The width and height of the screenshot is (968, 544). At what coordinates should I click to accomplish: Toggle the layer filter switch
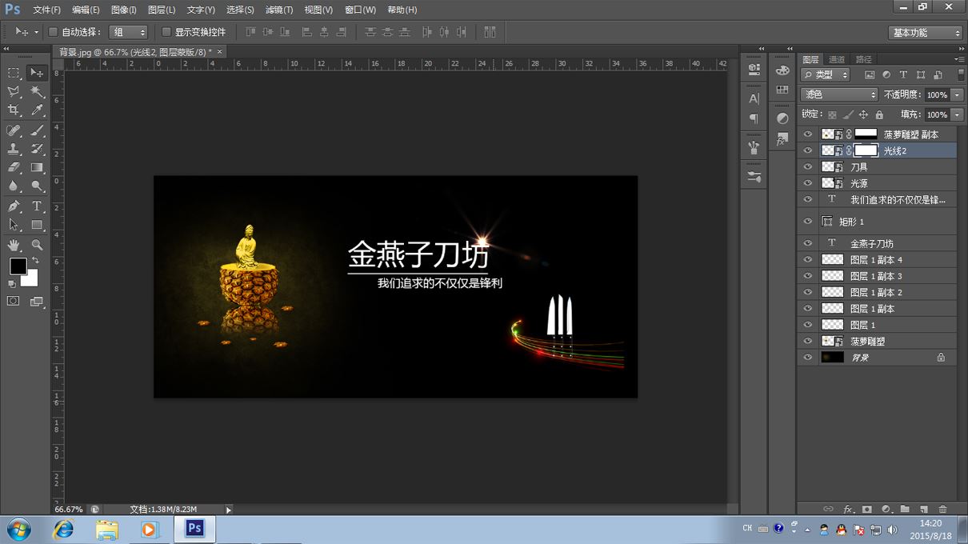tap(960, 74)
